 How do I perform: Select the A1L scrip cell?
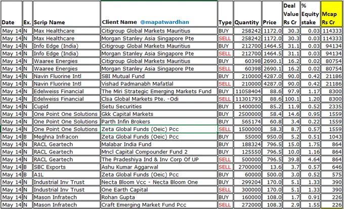point(66,175)
